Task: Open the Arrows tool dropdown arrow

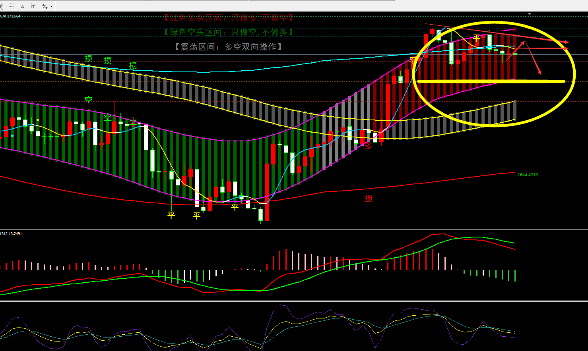Action: (52, 7)
